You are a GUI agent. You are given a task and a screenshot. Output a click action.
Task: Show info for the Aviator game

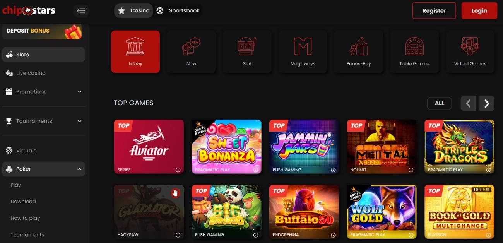click(178, 170)
